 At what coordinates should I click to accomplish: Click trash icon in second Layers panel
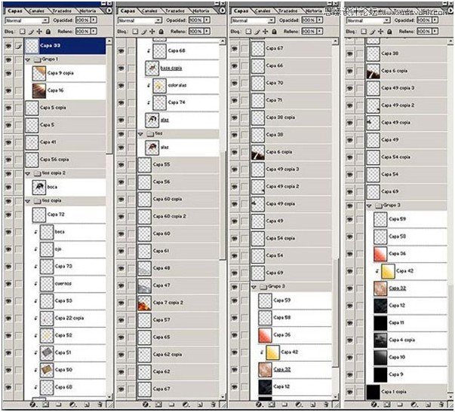click(x=213, y=404)
